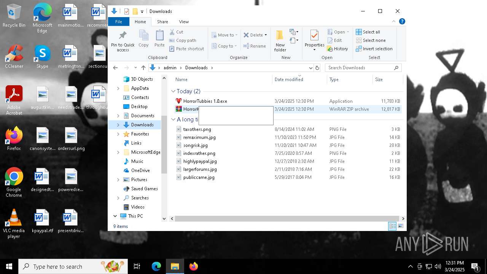487x274 pixels.
Task: Click the Paste ribbon icon
Action: coord(159,39)
